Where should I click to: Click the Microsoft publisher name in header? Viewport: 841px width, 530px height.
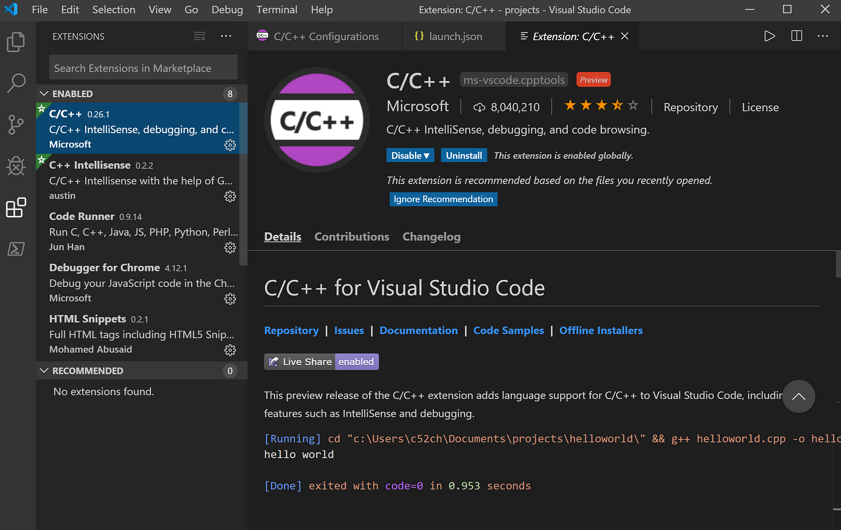pos(417,106)
